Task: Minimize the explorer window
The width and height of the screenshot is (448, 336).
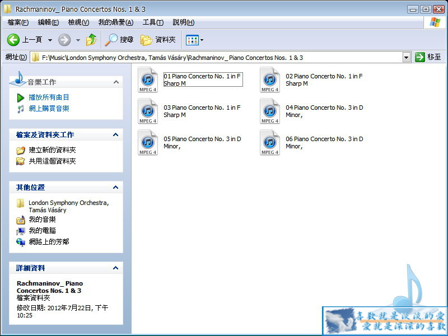Action: tap(413, 9)
